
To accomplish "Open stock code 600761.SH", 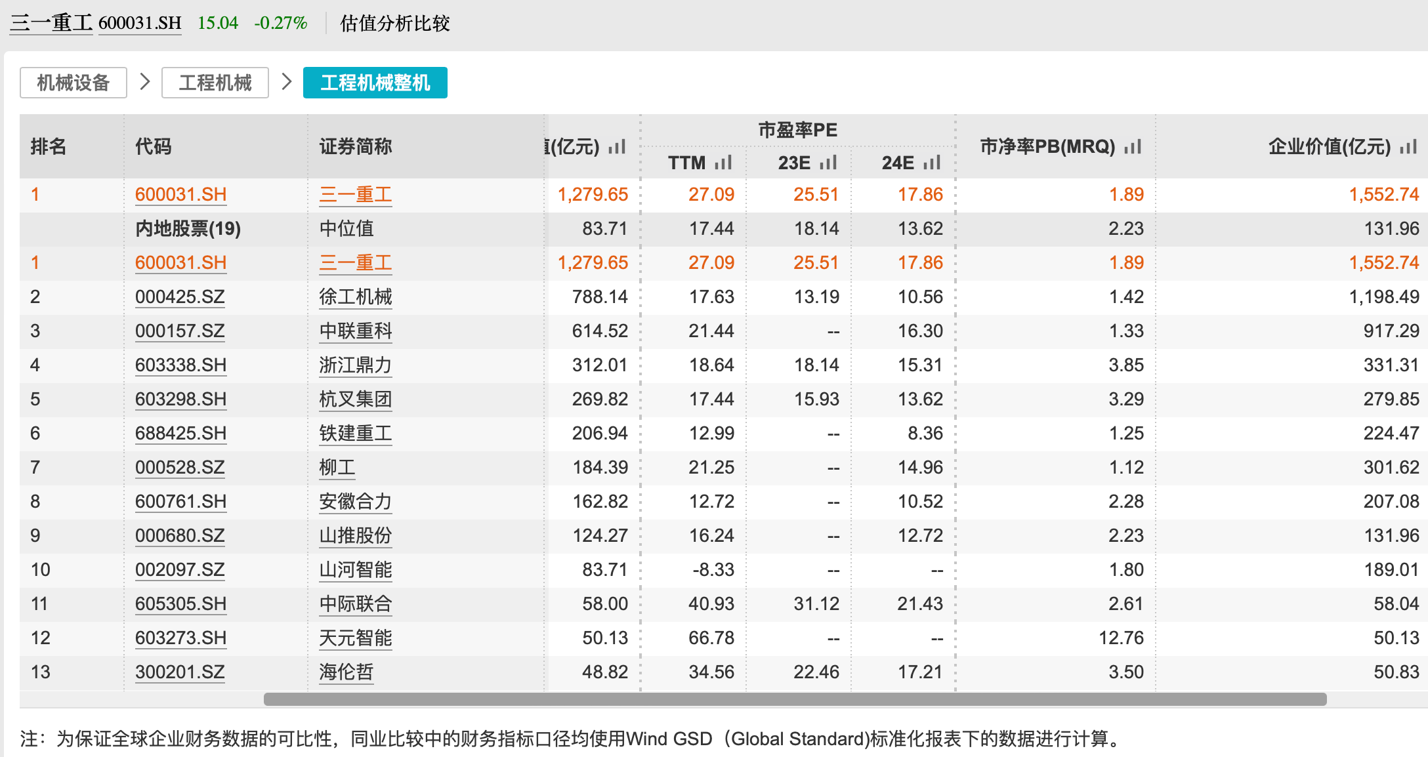I will point(180,501).
